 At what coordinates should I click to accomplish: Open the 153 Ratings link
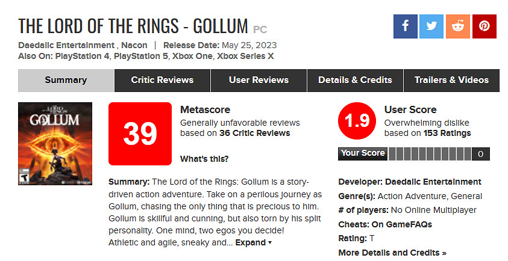[x=447, y=133]
